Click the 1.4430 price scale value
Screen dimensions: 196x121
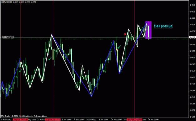click(x=193, y=84)
